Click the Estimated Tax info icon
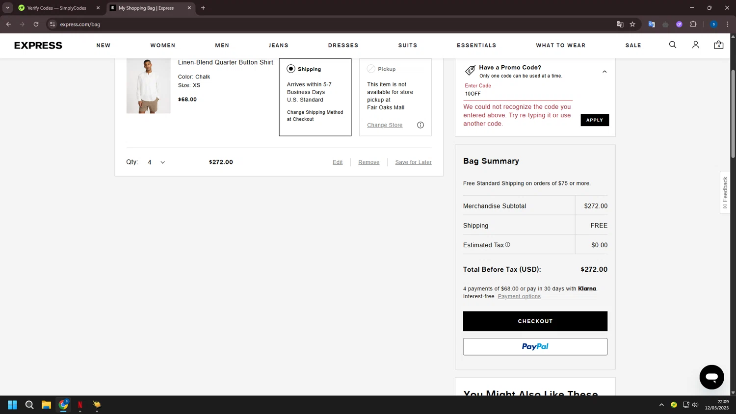This screenshot has width=736, height=414. point(508,245)
